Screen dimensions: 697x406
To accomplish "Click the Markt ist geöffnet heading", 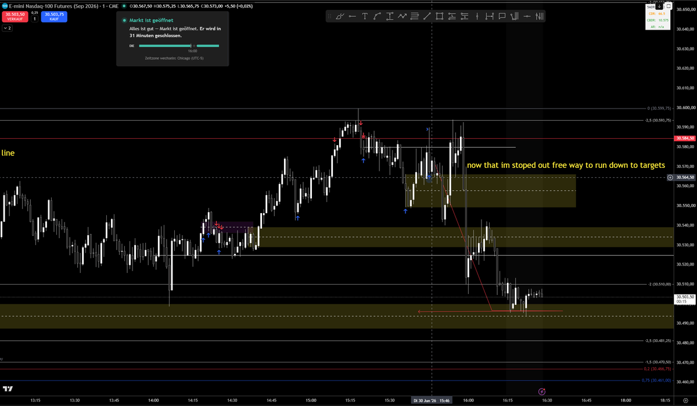I will pyautogui.click(x=151, y=20).
